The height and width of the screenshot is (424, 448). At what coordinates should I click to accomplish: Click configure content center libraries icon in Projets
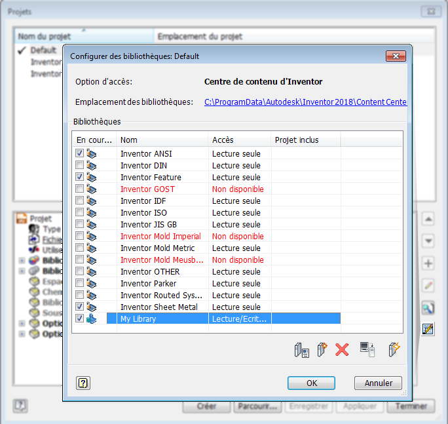[x=428, y=329]
